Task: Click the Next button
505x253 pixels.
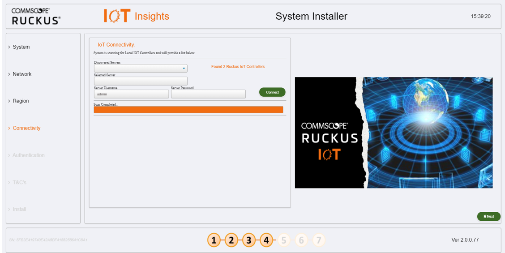Action: (x=488, y=217)
